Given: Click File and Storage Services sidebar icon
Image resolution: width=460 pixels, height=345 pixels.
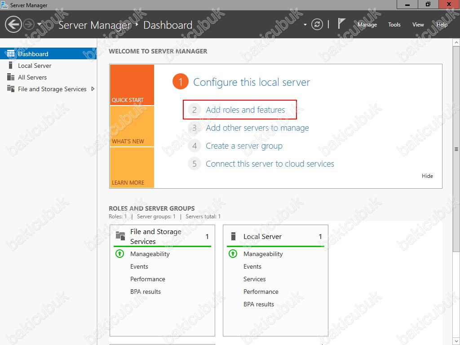Looking at the screenshot, I should (x=11, y=88).
